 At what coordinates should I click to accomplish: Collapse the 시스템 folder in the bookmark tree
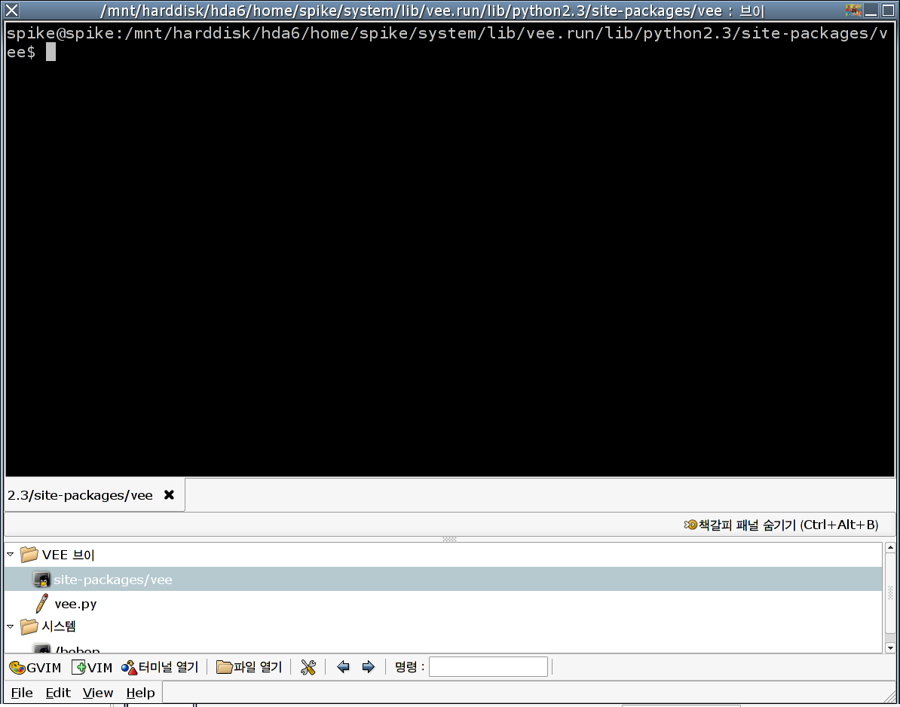[x=11, y=626]
